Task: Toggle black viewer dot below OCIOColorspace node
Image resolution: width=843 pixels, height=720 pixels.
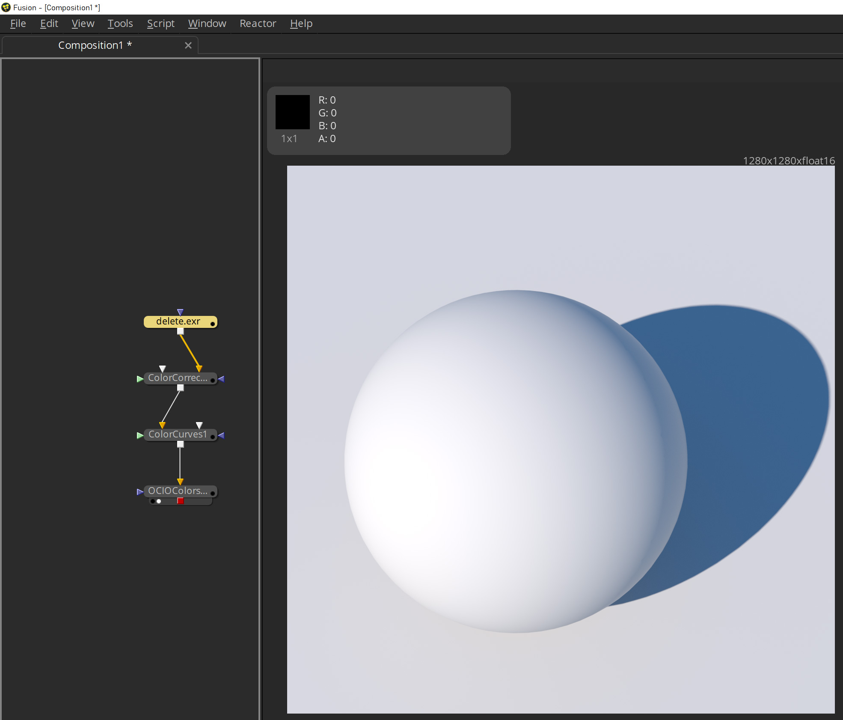Action: click(x=153, y=501)
